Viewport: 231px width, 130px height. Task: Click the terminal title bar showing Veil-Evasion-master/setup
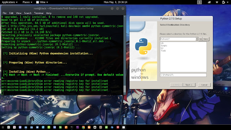tap(64, 9)
